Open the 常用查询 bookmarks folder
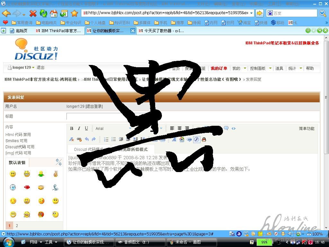The width and height of the screenshot is (329, 247). point(22,23)
